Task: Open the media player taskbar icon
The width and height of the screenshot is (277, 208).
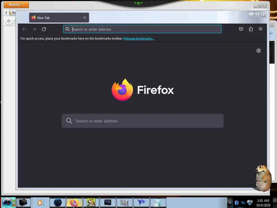Action: [x=40, y=203]
